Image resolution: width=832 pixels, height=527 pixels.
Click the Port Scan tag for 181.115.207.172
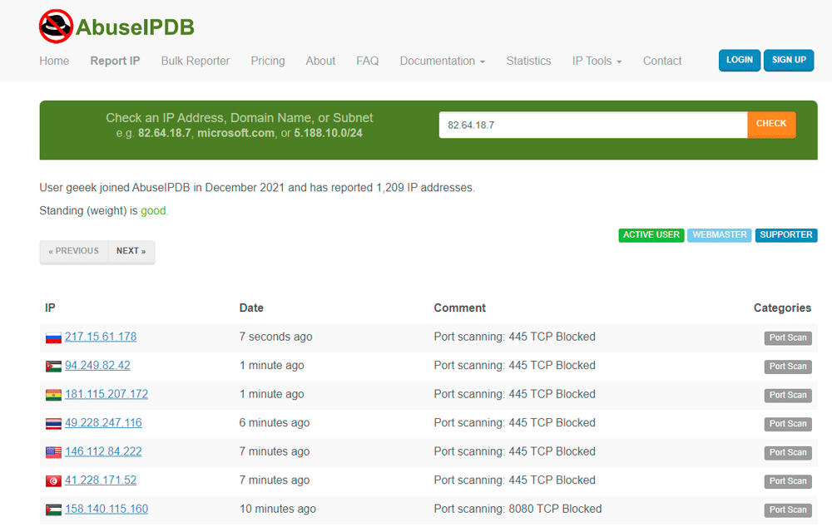click(x=788, y=395)
